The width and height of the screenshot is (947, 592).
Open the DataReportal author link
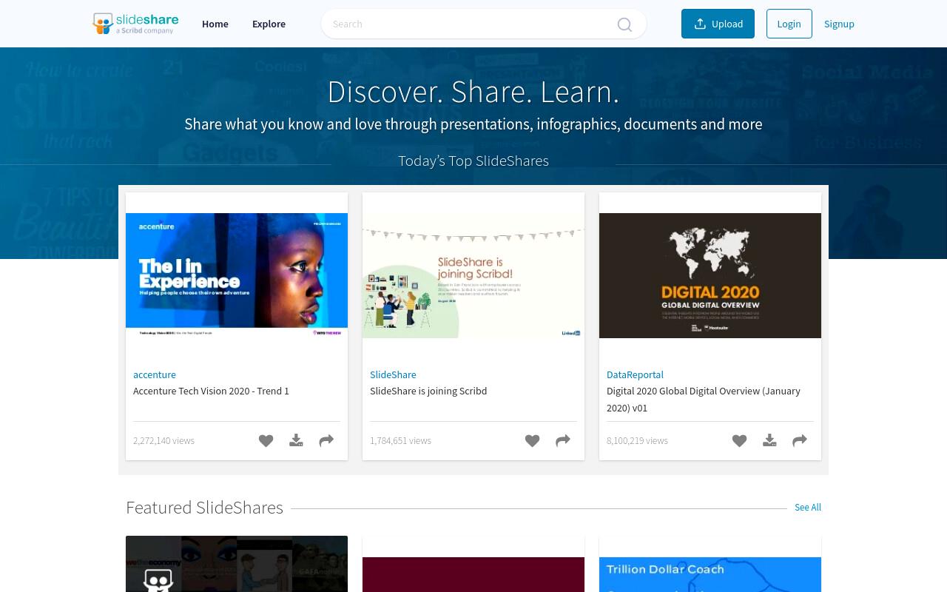tap(635, 374)
